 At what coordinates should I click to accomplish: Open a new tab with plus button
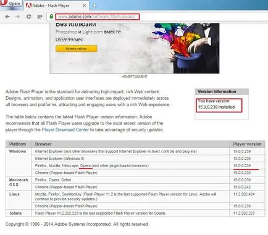[94, 6]
